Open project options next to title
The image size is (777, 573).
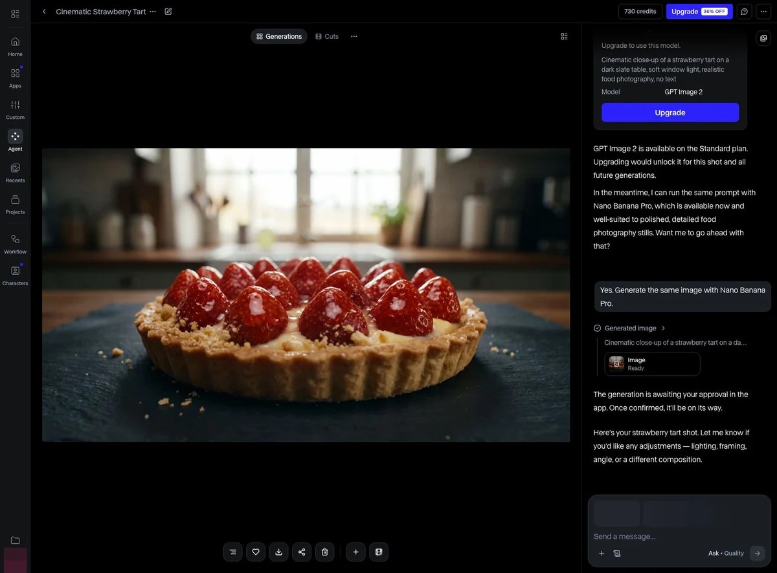tap(153, 12)
